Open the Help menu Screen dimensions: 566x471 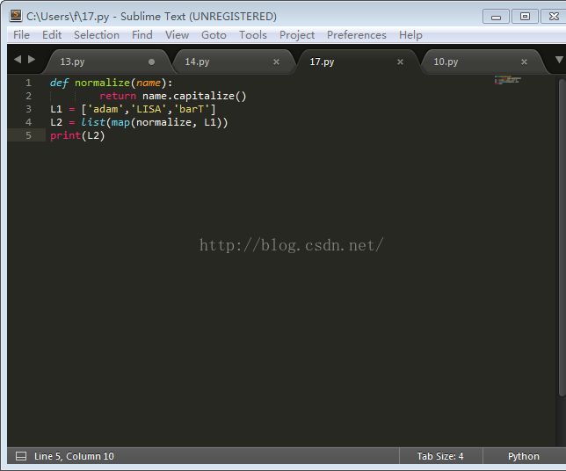(x=410, y=35)
